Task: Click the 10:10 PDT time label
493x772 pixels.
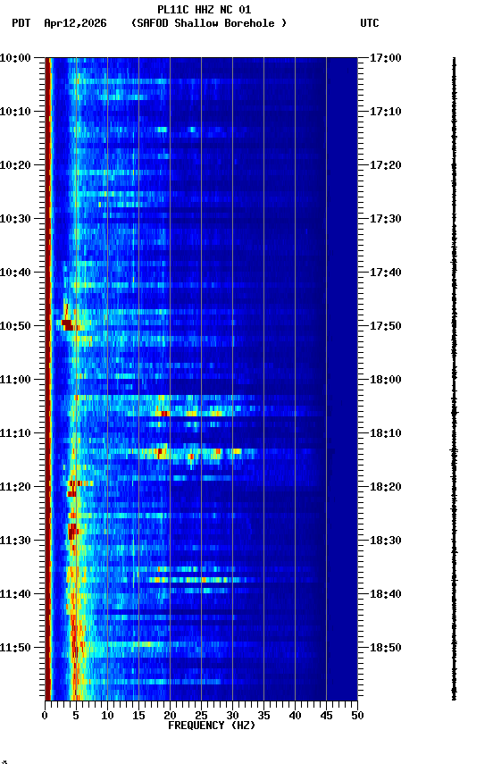Action: click(x=15, y=112)
